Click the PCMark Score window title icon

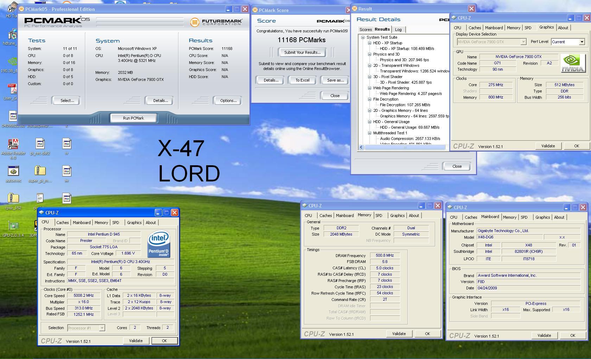click(255, 10)
